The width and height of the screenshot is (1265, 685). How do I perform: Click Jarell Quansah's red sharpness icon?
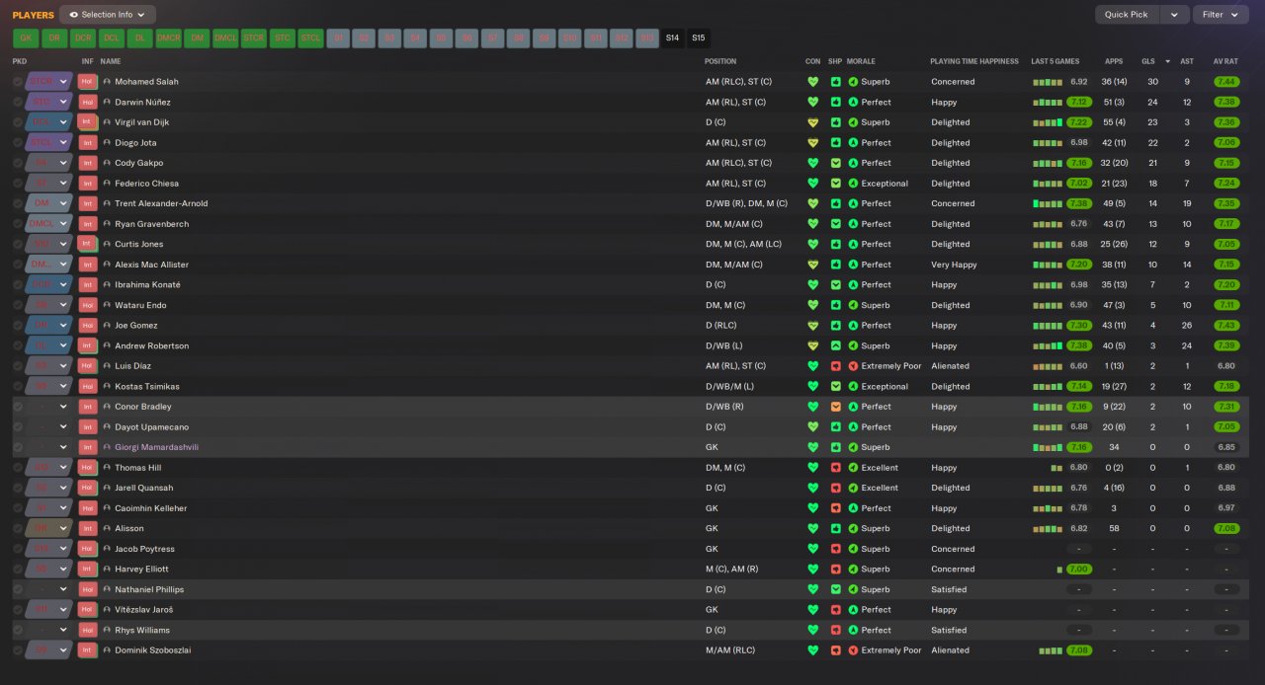[x=836, y=488]
